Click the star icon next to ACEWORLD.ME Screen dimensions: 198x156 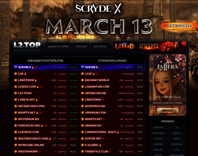click(x=83, y=106)
